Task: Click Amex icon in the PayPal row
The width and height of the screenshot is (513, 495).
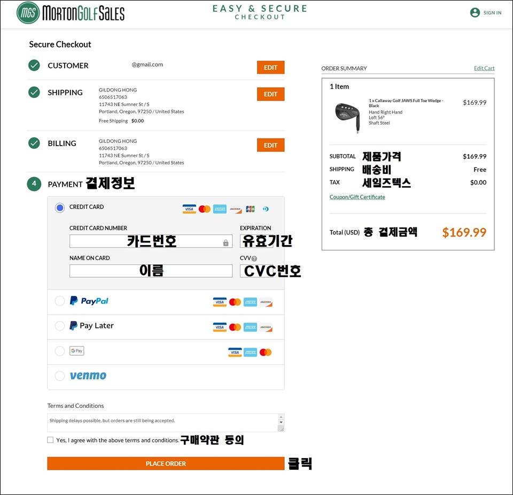Action: (250, 302)
